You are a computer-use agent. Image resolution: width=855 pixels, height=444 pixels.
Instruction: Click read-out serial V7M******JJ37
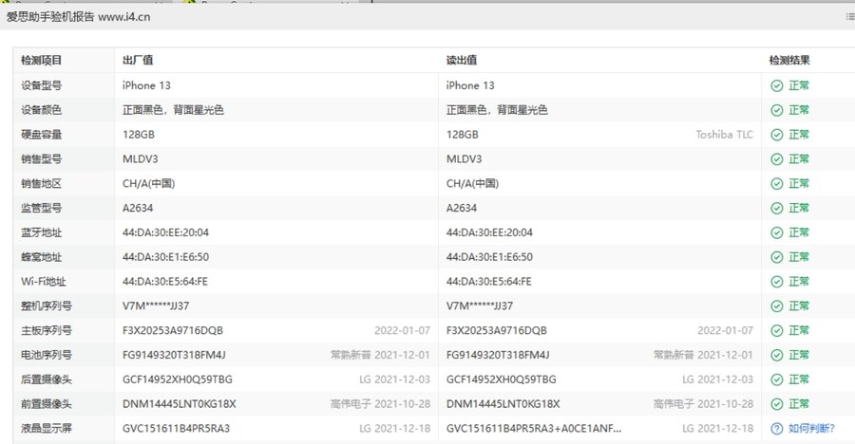480,306
